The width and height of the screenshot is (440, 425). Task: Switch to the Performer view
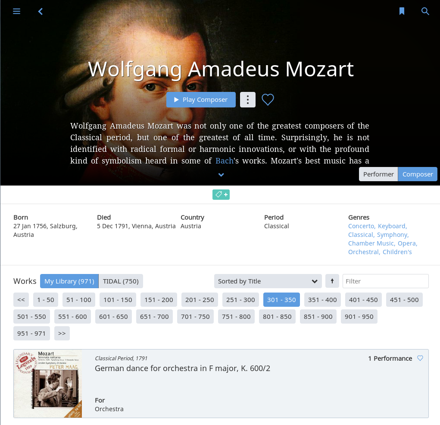pyautogui.click(x=378, y=174)
